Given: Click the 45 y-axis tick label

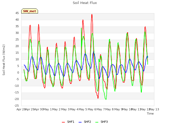Looking at the screenshot, I should point(17,13).
